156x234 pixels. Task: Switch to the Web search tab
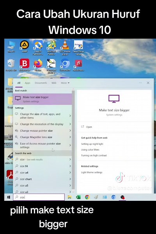54,83
